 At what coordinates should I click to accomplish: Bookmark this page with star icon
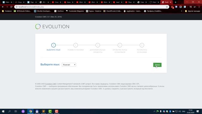click(x=167, y=7)
